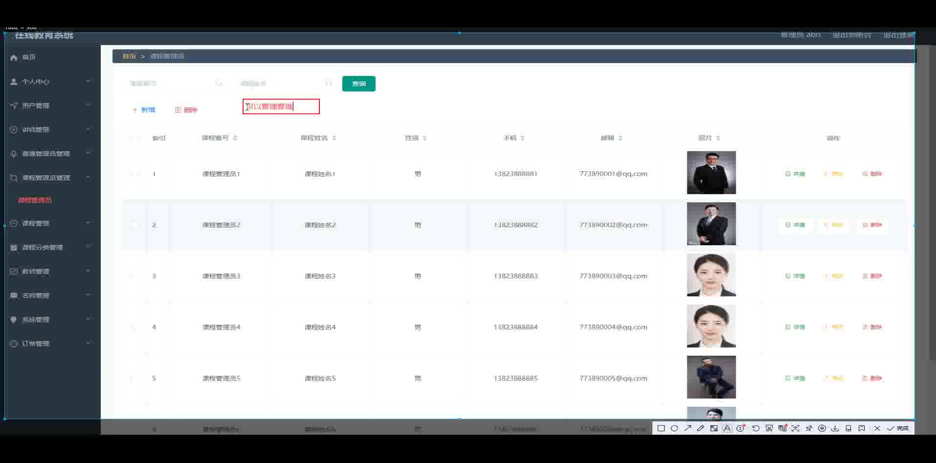Click the text recognition icon
936x463 pixels.
coord(796,428)
